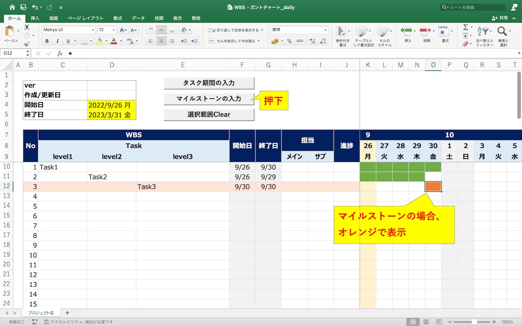The height and width of the screenshot is (326, 522).
Task: Click the 選択範囲Clear button
Action: (209, 115)
